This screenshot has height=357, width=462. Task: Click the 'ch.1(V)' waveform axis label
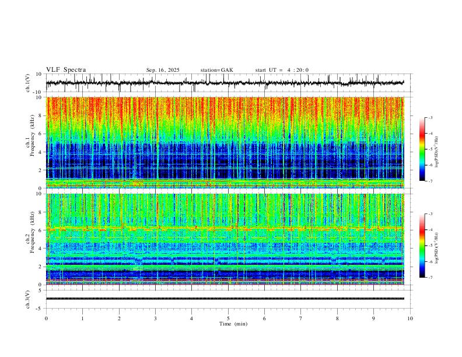pyautogui.click(x=28, y=83)
